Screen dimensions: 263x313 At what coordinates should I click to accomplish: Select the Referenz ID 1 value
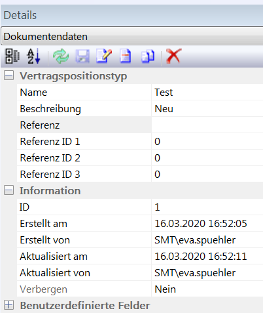click(207, 142)
